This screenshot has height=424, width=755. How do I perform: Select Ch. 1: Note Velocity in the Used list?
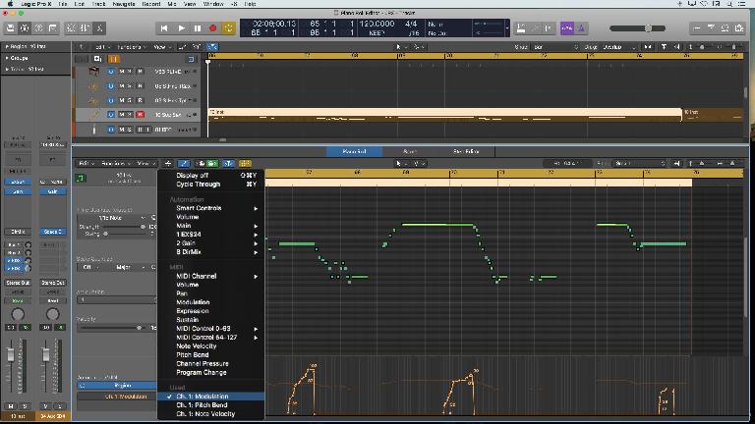211,413
